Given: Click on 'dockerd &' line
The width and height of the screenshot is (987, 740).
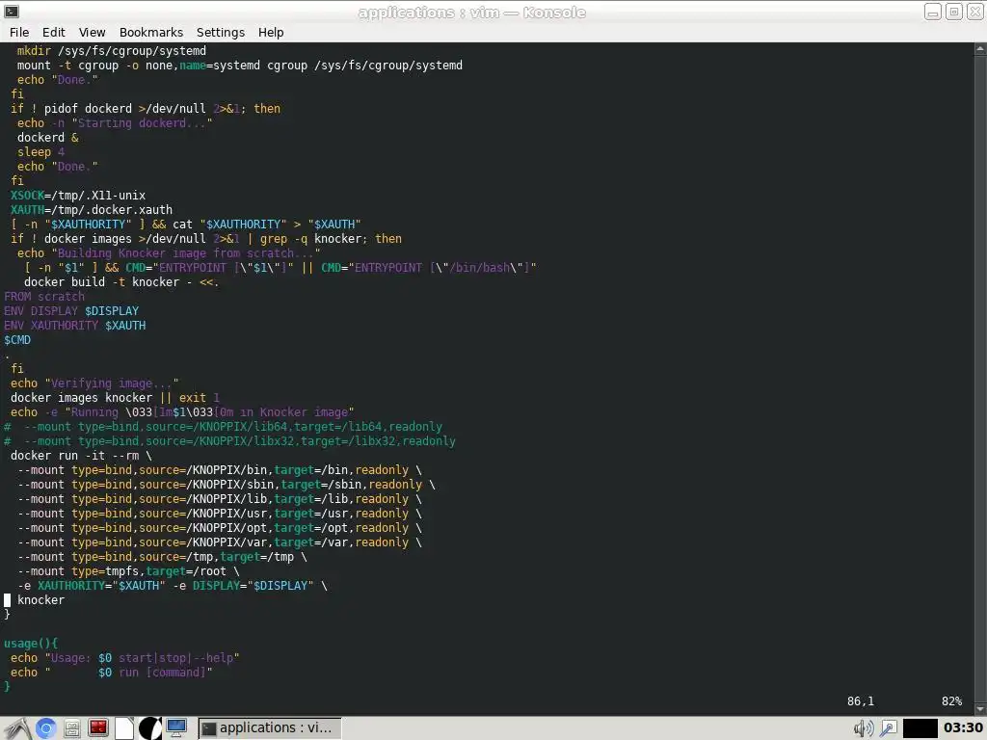Looking at the screenshot, I should (48, 137).
